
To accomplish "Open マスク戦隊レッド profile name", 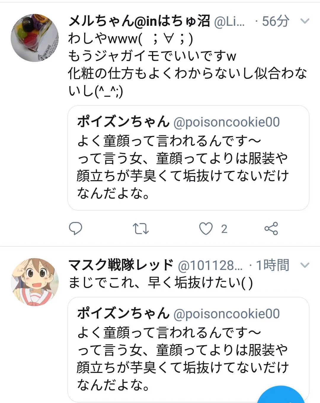I will (121, 265).
